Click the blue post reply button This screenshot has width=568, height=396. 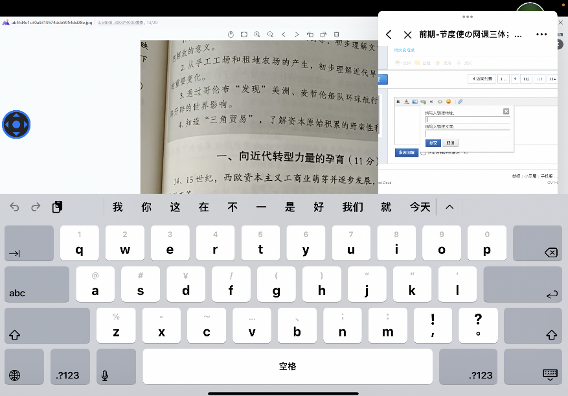coord(407,153)
